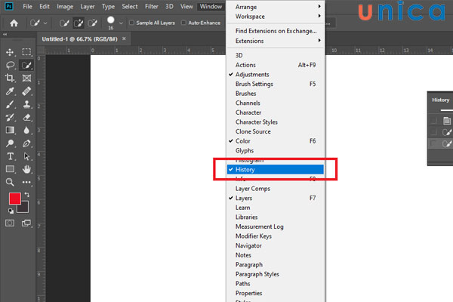
Task: Select the Hand tool
Action: (26, 169)
